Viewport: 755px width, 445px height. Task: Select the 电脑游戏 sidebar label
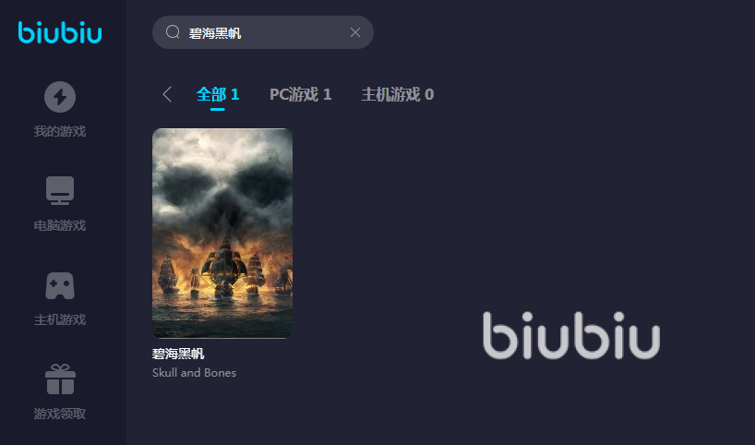60,225
